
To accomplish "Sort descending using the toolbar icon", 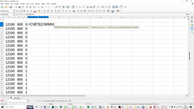I will (80, 7).
